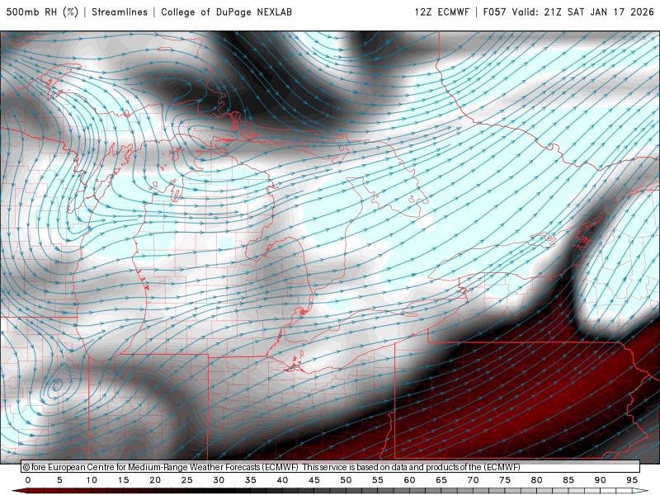The image size is (660, 495).
Task: Click the "20" colorbar scale label
Action: 155,480
